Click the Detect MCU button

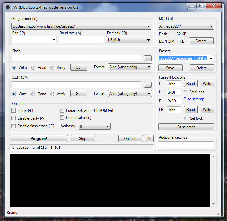(201, 41)
